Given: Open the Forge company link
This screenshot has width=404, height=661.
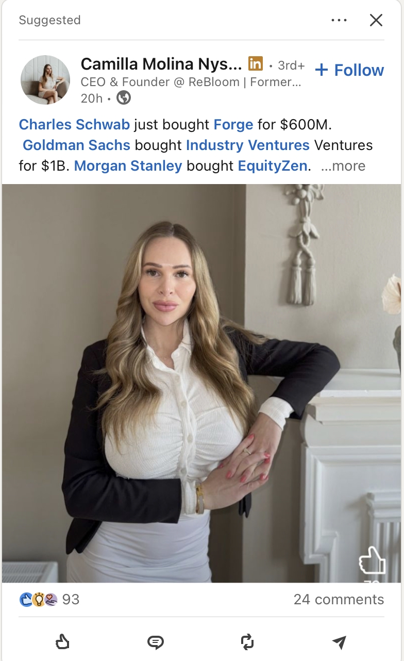Looking at the screenshot, I should tap(233, 124).
